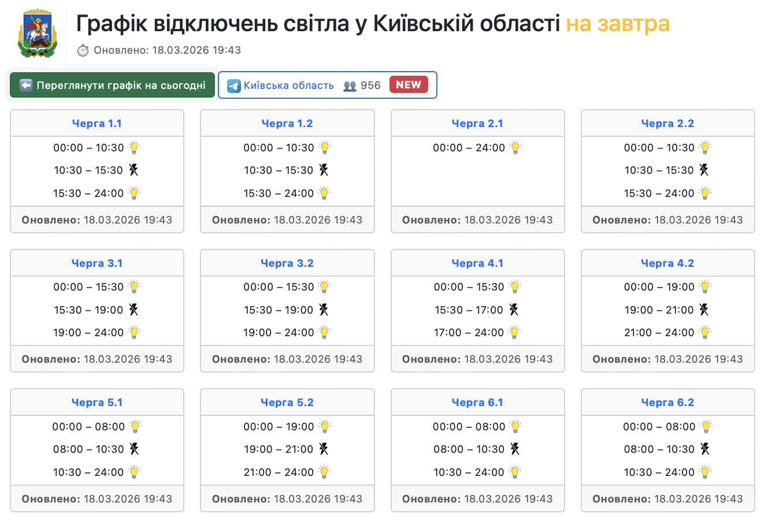
Task: Open the Черга 2.2 queue heading
Action: tap(667, 124)
